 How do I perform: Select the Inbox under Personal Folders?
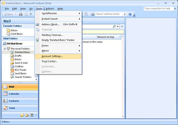coord(18,59)
